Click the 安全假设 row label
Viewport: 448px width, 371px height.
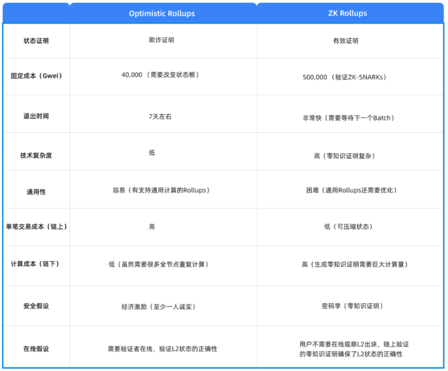pyautogui.click(x=36, y=305)
